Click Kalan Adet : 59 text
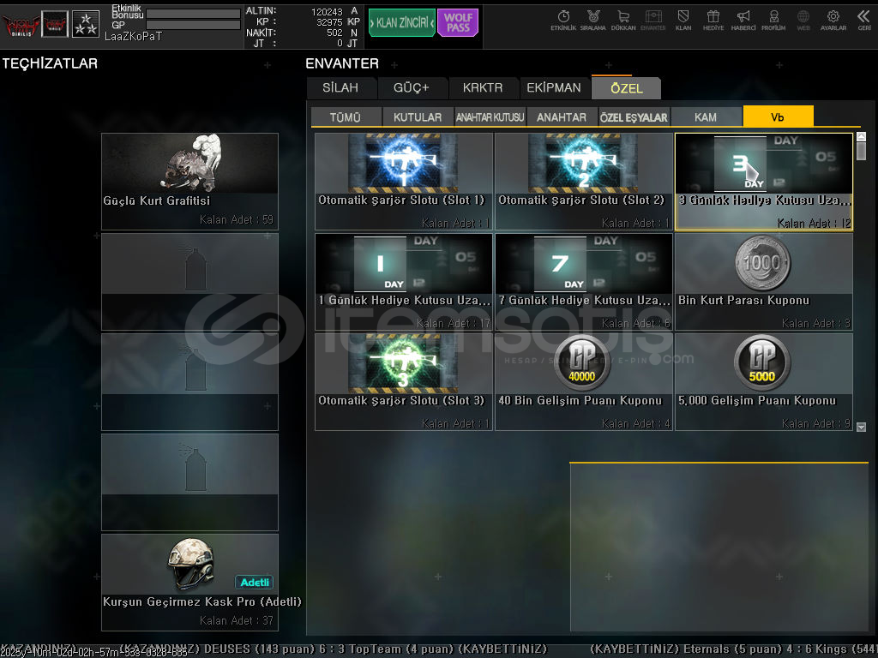Viewport: 878px width, 658px height. click(x=237, y=220)
